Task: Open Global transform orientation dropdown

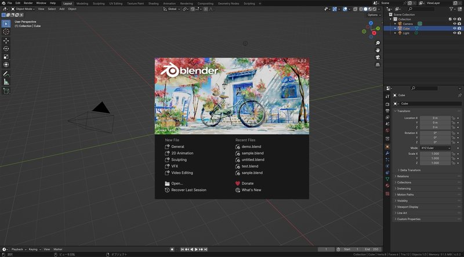Action: (x=172, y=9)
